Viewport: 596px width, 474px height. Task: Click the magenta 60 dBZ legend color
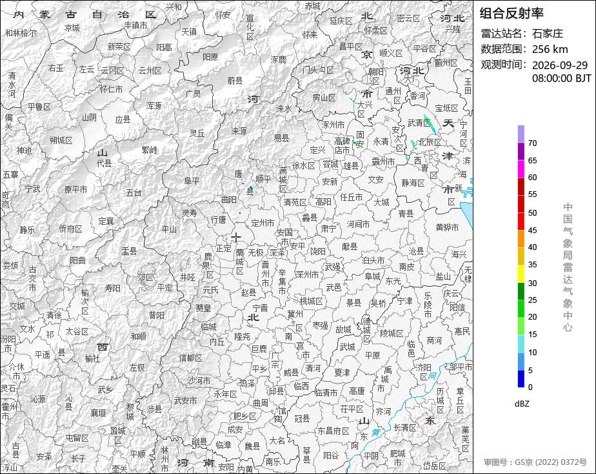point(521,169)
